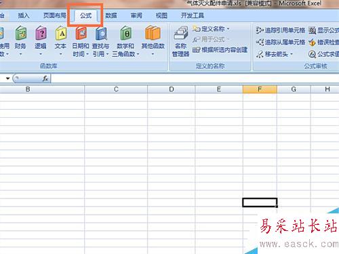Open the 日期和时间 functions book icon

click(x=81, y=34)
